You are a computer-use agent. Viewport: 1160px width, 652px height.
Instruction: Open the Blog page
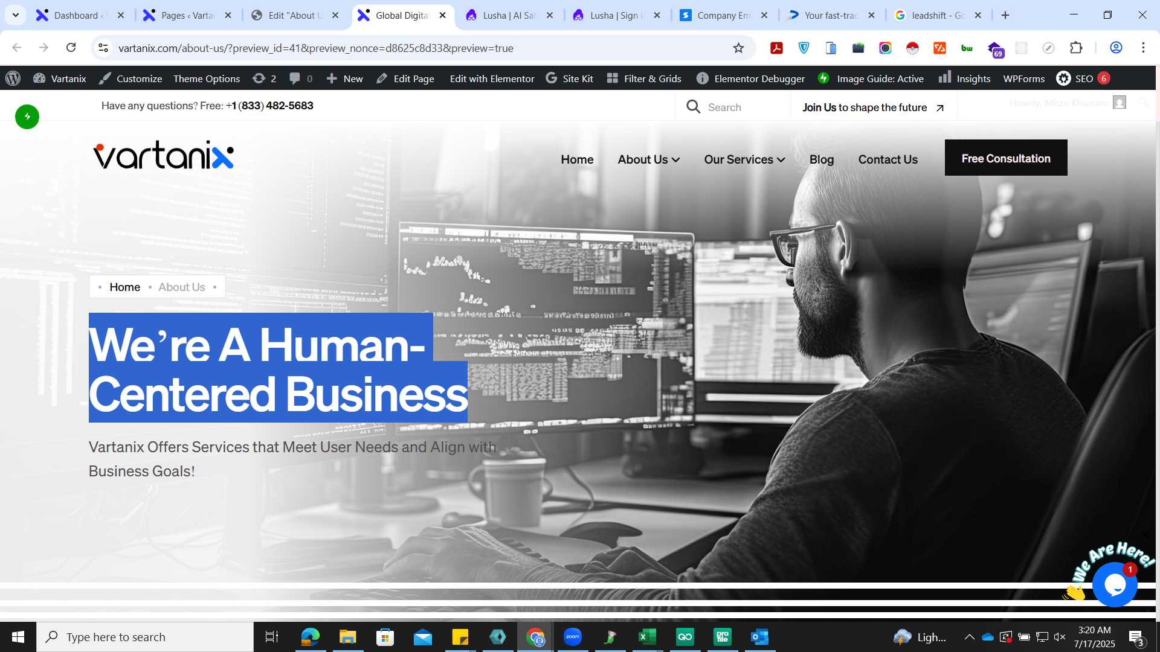point(822,159)
